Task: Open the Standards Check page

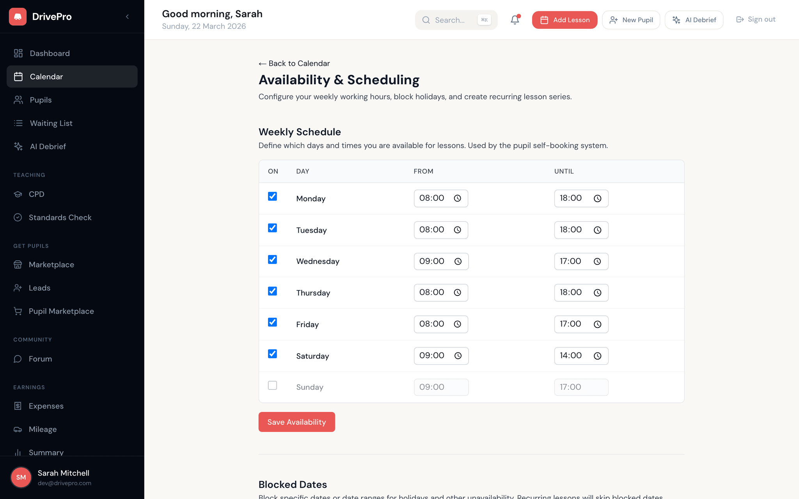Action: pos(60,217)
